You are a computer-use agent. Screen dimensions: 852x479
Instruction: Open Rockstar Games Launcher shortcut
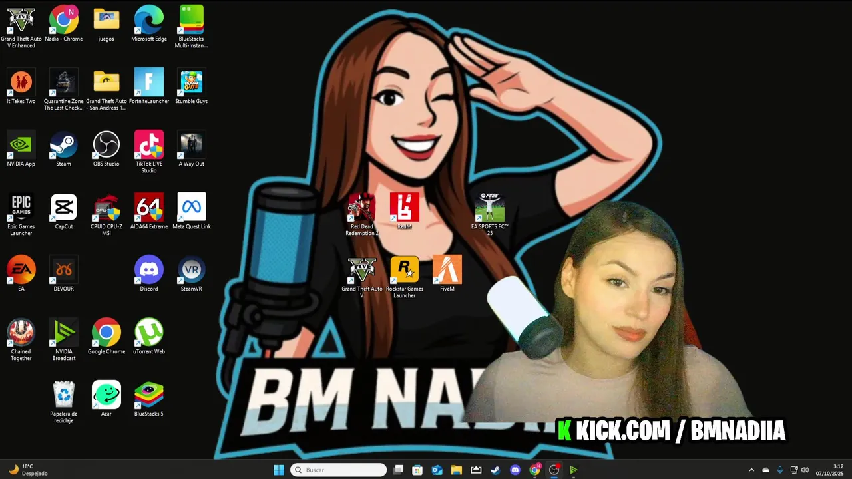(x=405, y=277)
